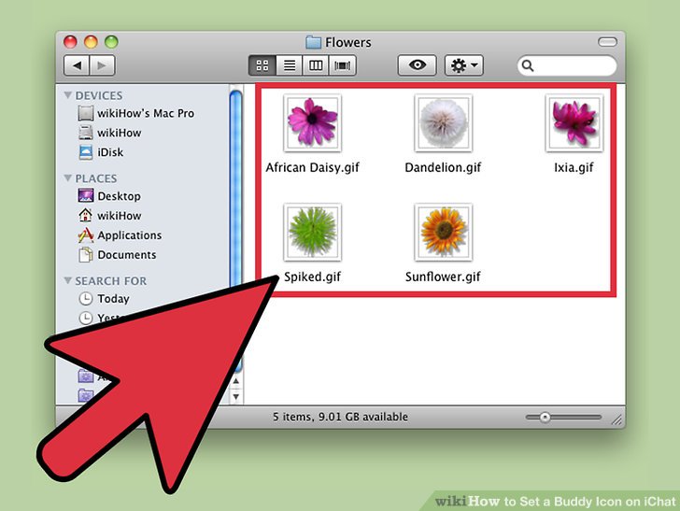Screen dimensions: 680x511
Task: Open iDisk in the sidebar
Action: [x=110, y=152]
